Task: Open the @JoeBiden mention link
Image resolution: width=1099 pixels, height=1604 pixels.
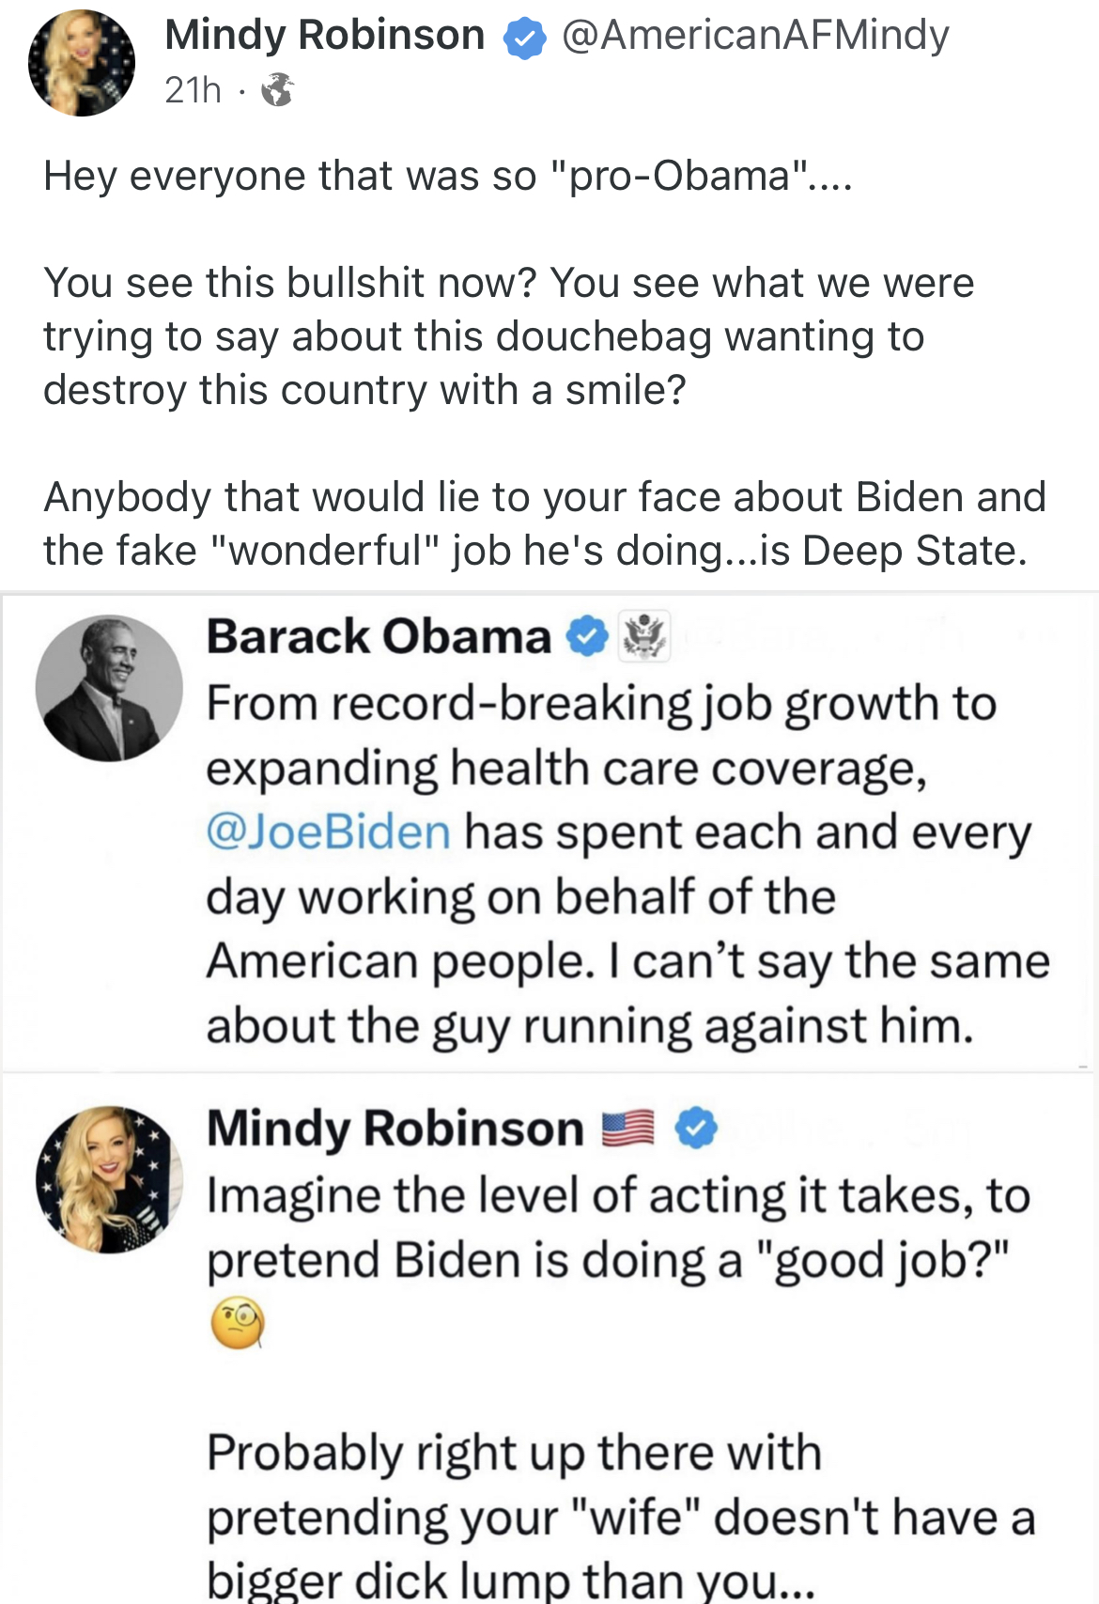Action: (x=329, y=833)
